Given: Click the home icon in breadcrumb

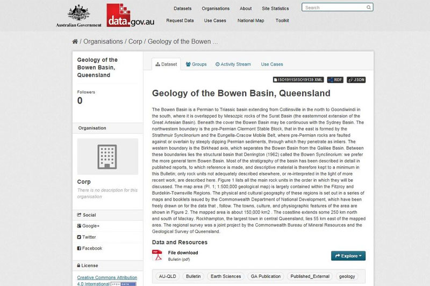Looking at the screenshot, I should 75,41.
